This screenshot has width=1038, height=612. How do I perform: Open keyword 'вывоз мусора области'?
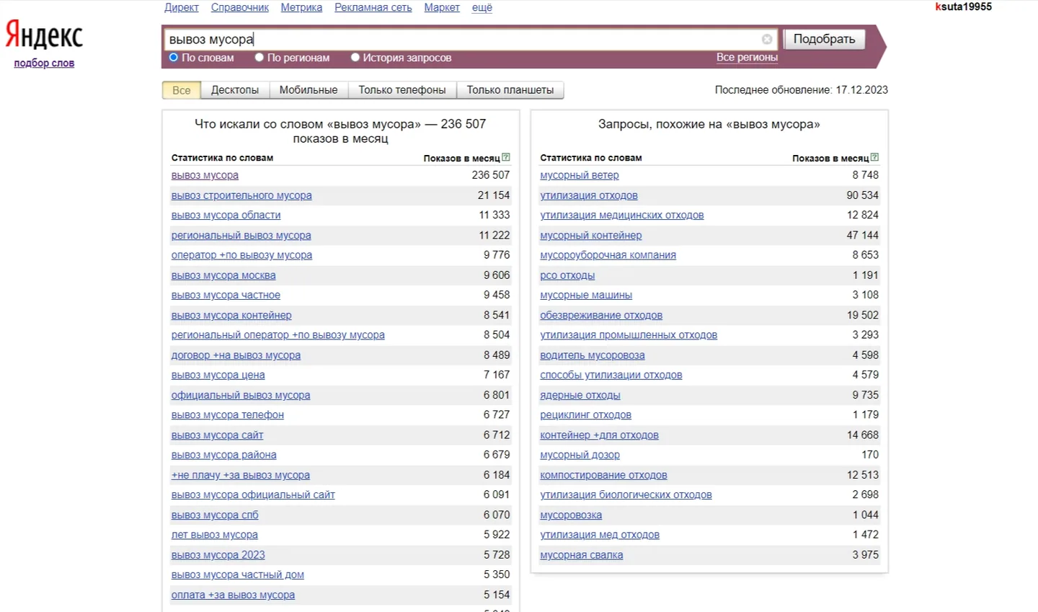226,215
